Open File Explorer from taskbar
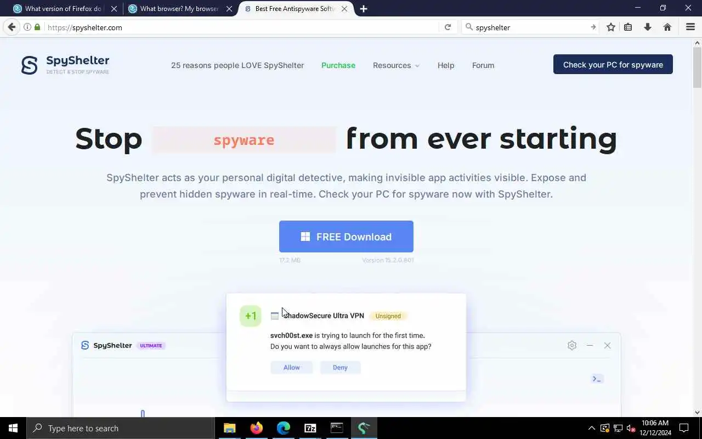Viewport: 702px width, 439px height. [x=229, y=428]
